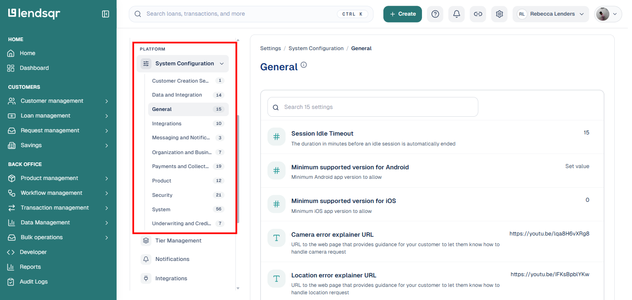Screen dimensions: 632x300
Task: Open Payments and Collections settings
Action: [188, 166]
